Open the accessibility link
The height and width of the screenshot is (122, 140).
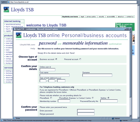pos(111,17)
